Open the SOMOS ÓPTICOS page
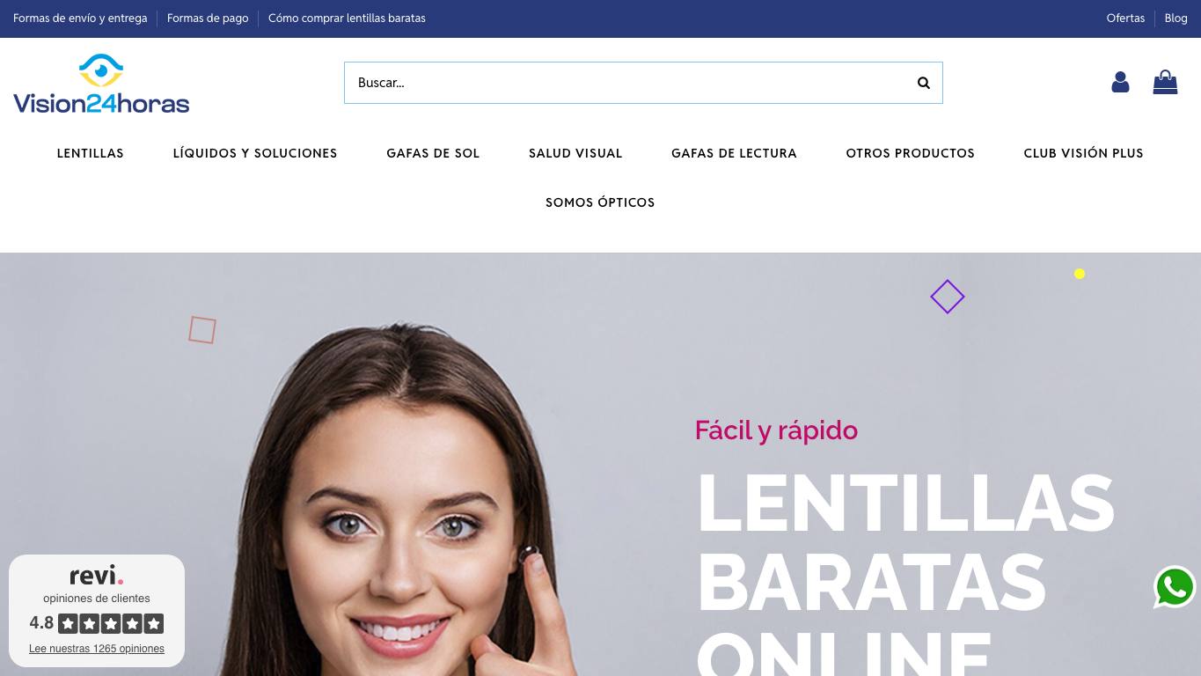1201x676 pixels. (600, 202)
